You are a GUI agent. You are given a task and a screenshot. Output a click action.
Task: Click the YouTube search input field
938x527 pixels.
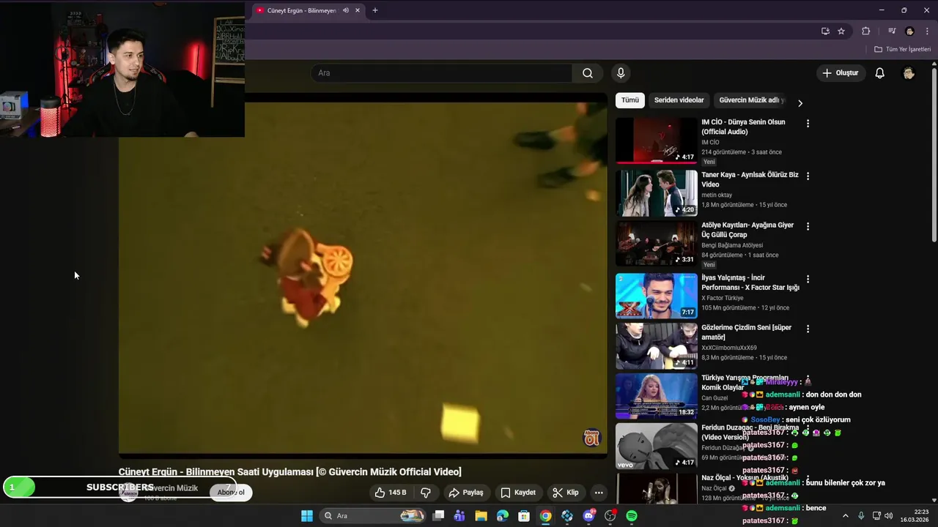[442, 73]
